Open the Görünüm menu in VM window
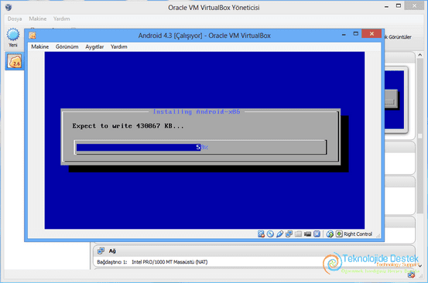The width and height of the screenshot is (428, 283). pyautogui.click(x=67, y=46)
